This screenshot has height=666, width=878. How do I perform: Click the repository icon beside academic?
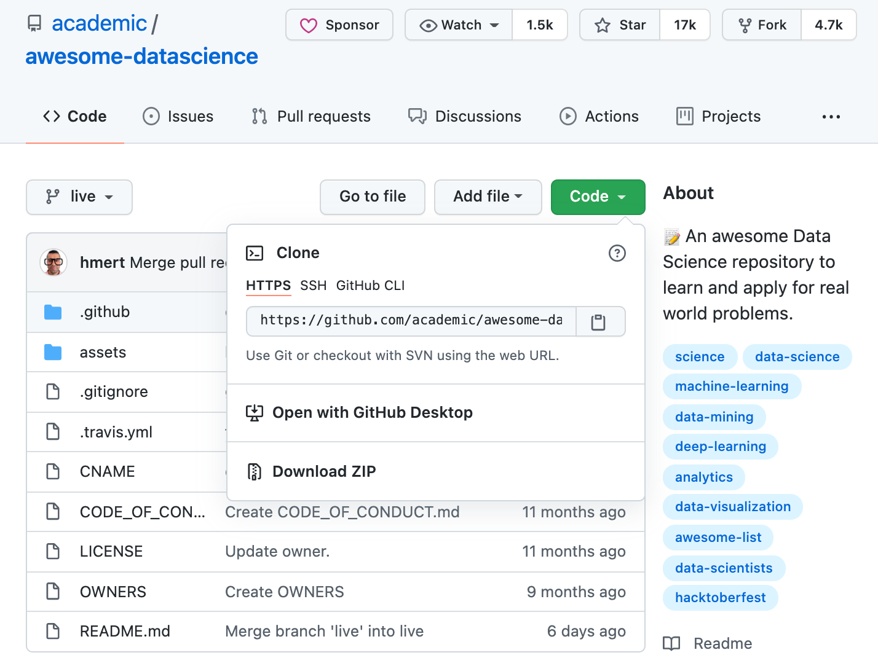[x=35, y=24]
